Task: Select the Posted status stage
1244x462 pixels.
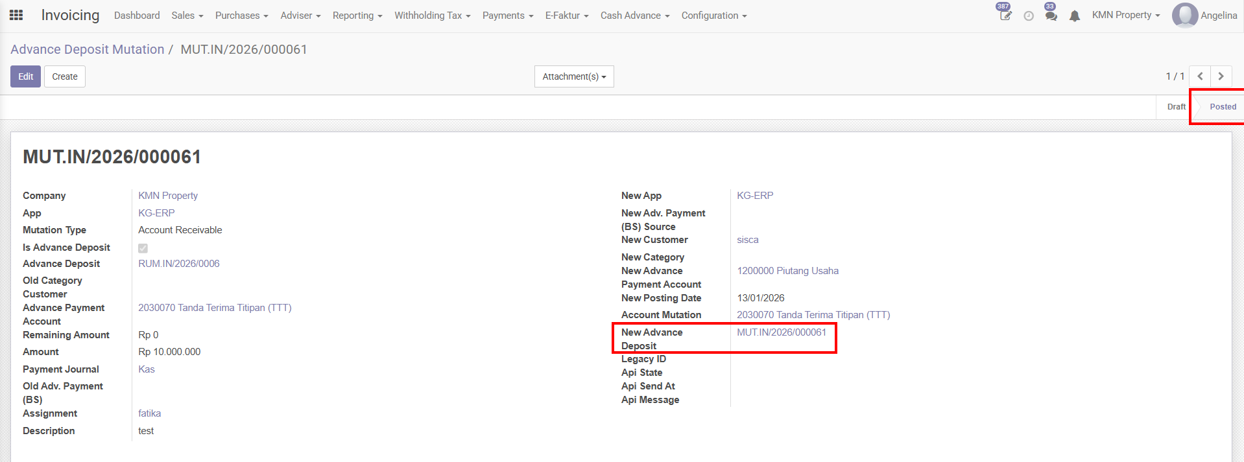Action: (x=1223, y=107)
